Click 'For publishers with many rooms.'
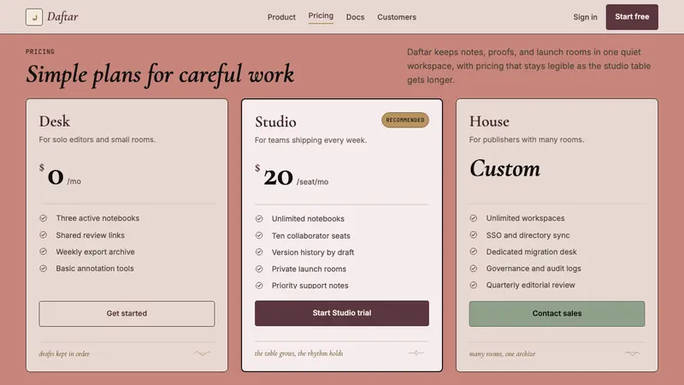 pyautogui.click(x=527, y=139)
